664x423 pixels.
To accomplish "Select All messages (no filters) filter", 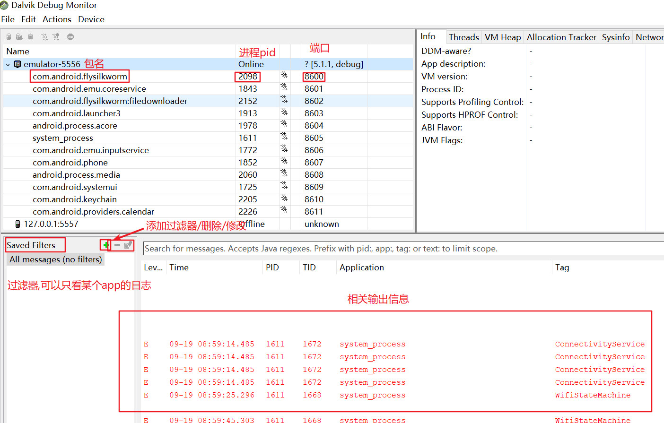I will [56, 259].
